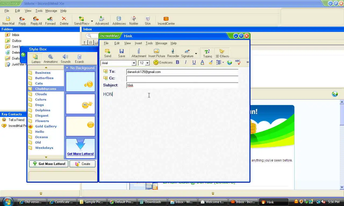
Task: Open 3D Effects
Action: point(222,53)
